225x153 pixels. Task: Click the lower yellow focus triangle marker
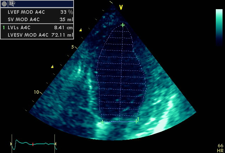52,66
